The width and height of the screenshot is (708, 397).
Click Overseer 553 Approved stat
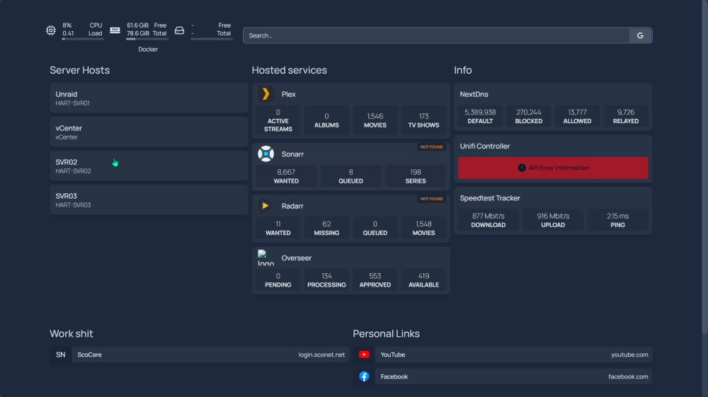[x=375, y=280]
